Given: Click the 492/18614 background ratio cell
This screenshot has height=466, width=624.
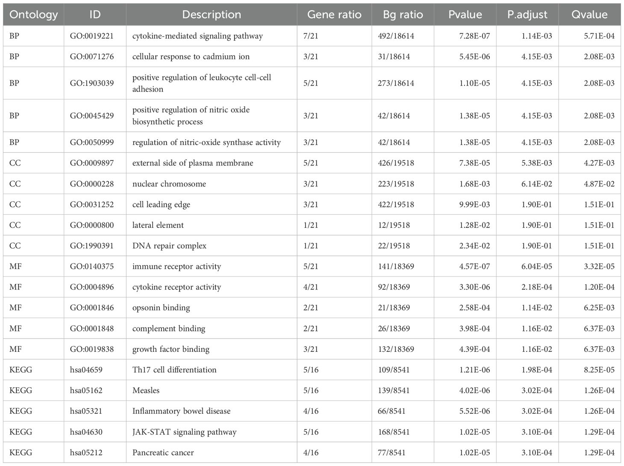Looking at the screenshot, I should coord(396,36).
